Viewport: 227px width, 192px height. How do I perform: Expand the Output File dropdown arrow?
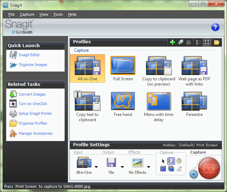tap(122, 167)
